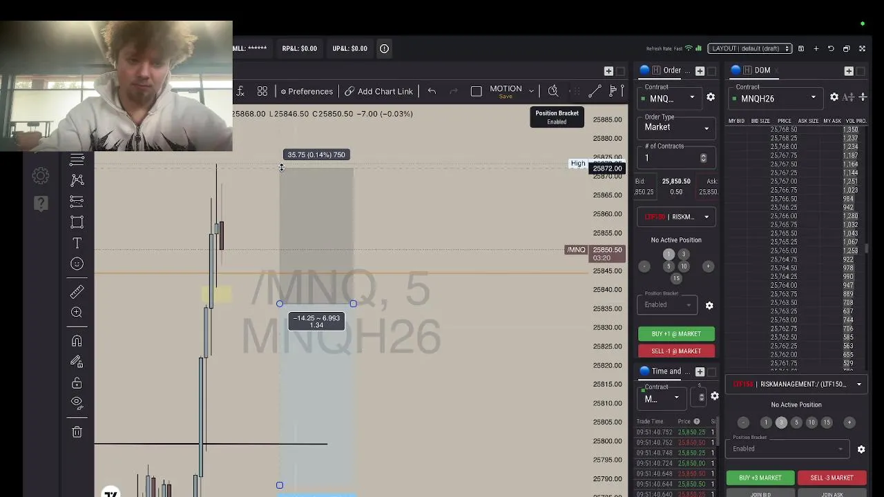Hide all drawings with the eye icon
884x497 pixels.
tap(77, 402)
